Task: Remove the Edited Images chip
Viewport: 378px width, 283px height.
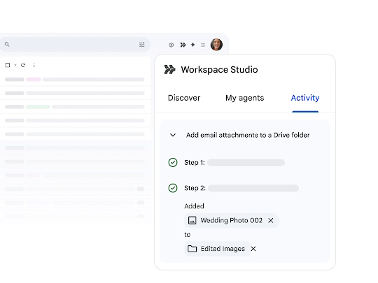Action: (253, 249)
